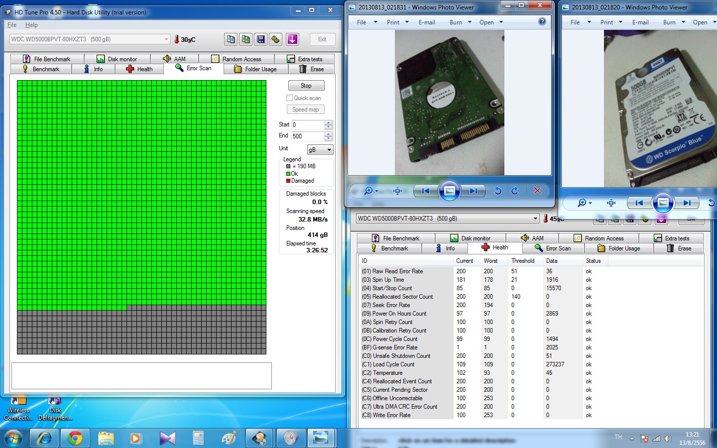Open HD Tune options via the yellow tools icon

(276, 39)
